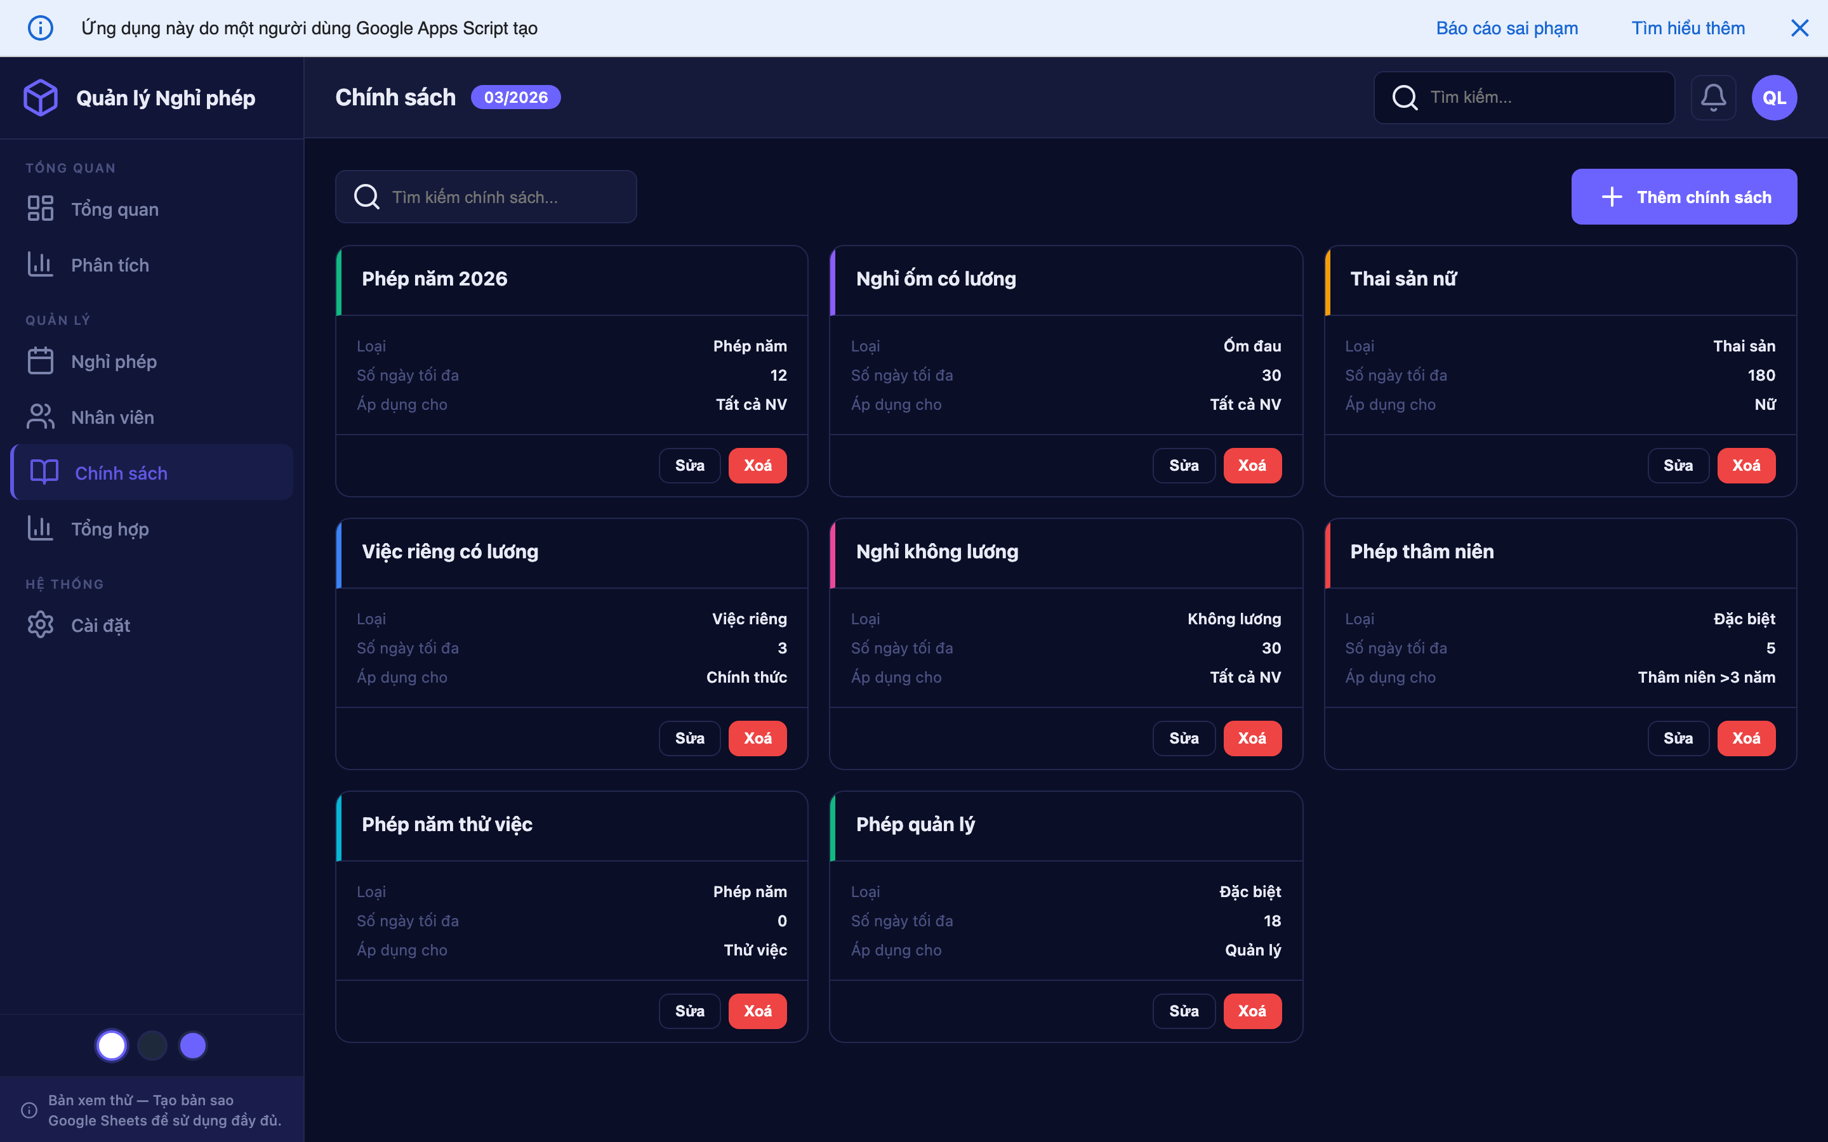Click the Phân tích analytics chart icon
This screenshot has height=1142, width=1828.
pyautogui.click(x=40, y=265)
